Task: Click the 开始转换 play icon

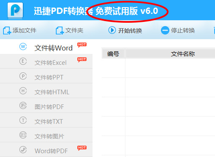Action: (x=112, y=30)
